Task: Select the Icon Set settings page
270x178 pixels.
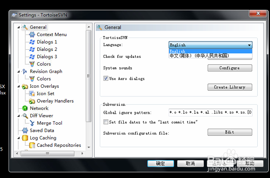Action: [x=45, y=94]
